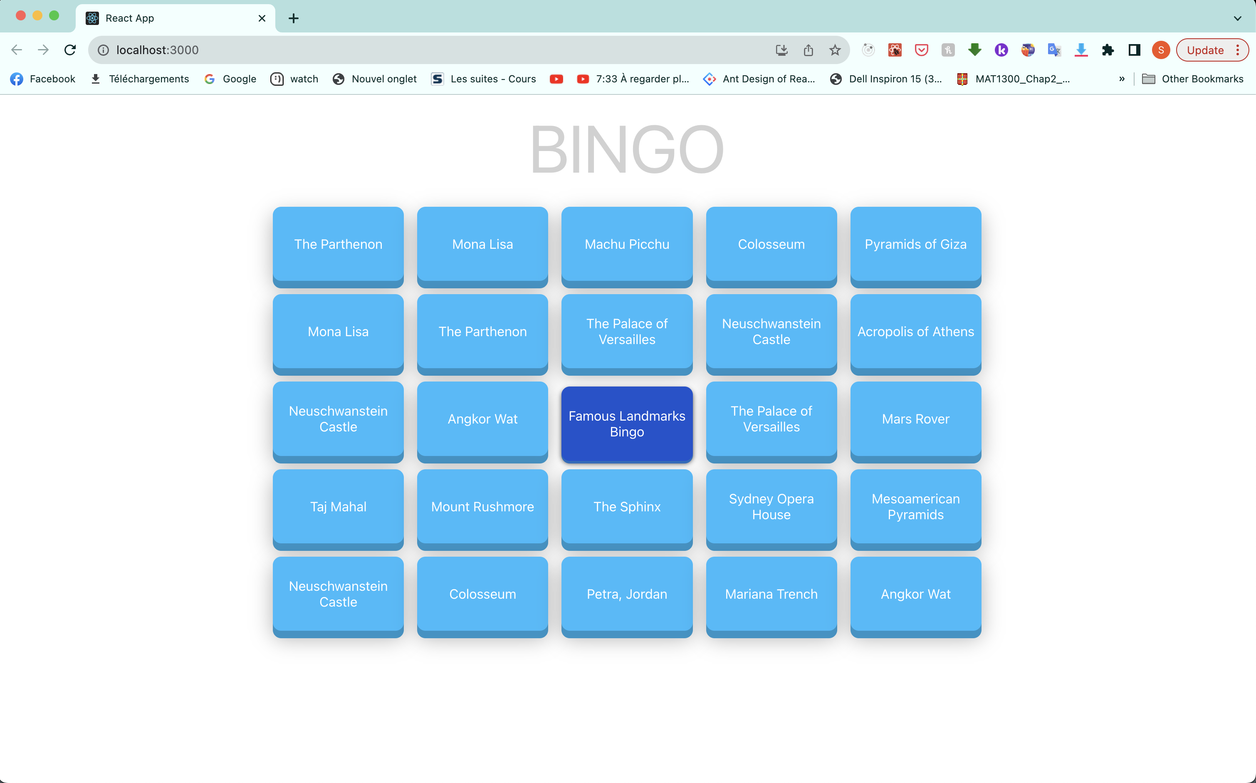Open the Google Translate extension
This screenshot has width=1256, height=783.
point(1054,50)
